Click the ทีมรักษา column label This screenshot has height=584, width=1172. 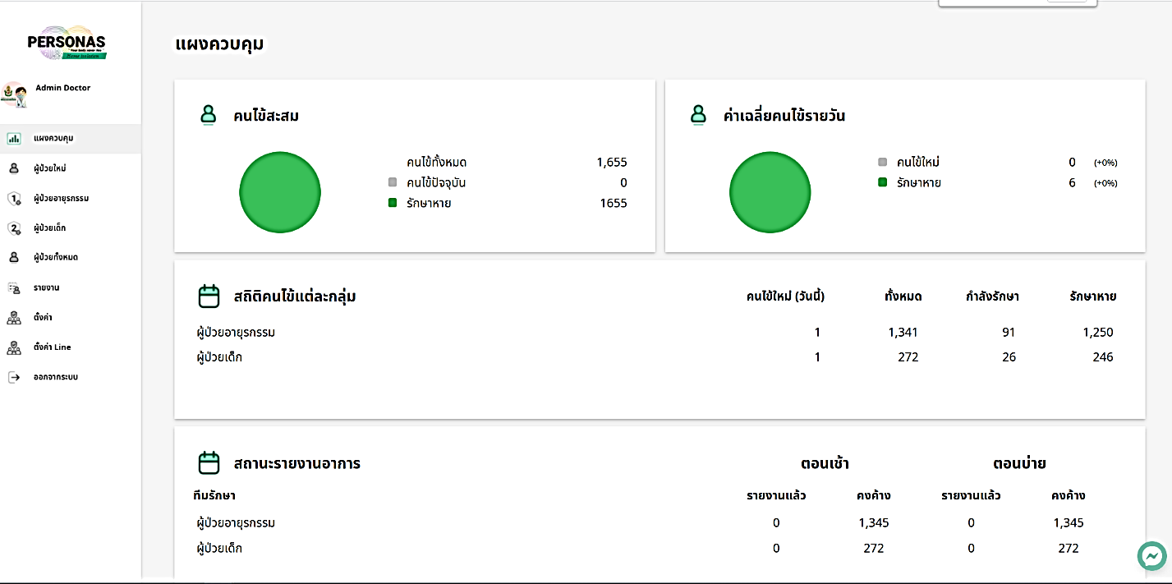214,495
